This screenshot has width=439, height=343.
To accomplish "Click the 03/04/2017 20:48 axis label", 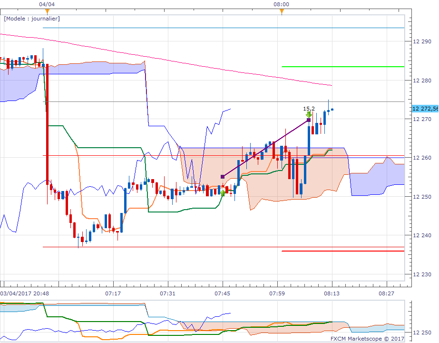I will click(25, 293).
